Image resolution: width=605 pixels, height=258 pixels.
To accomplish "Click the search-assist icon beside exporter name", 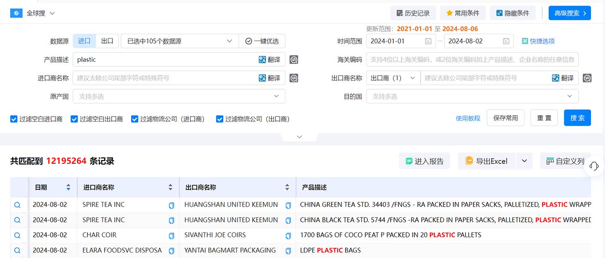I will click(587, 78).
